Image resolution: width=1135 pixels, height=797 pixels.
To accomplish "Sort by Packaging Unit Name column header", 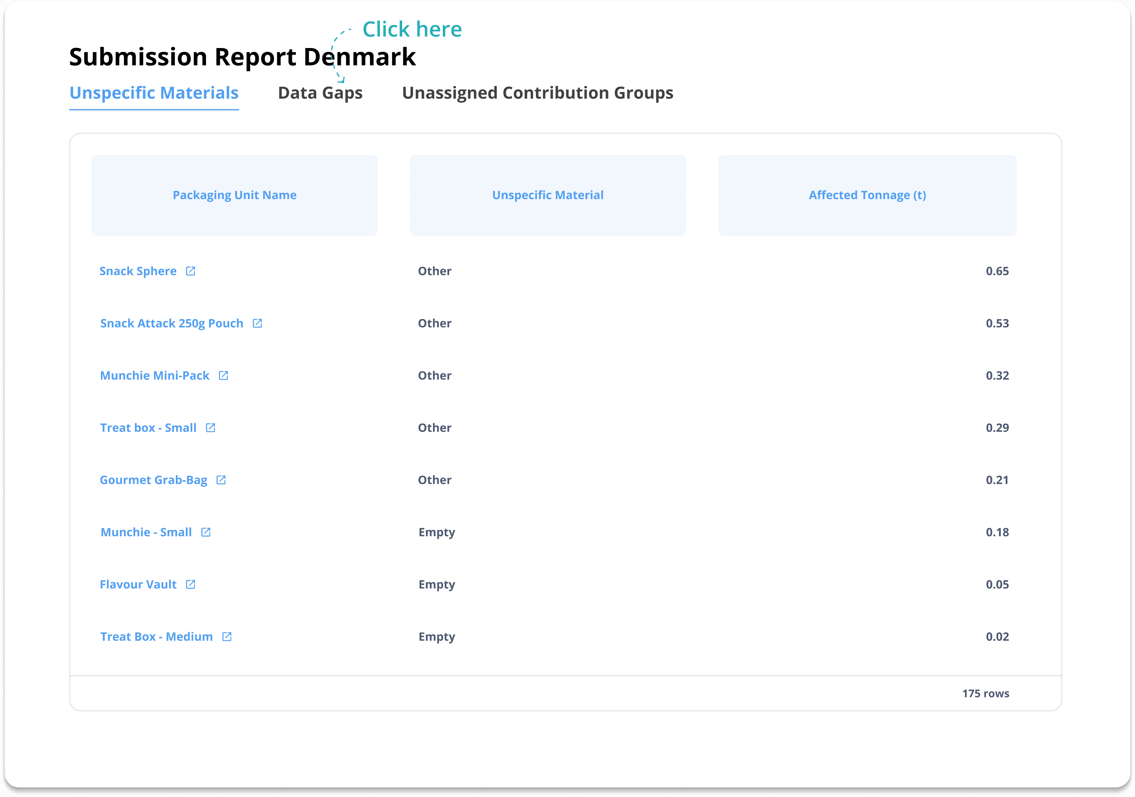I will pyautogui.click(x=235, y=195).
